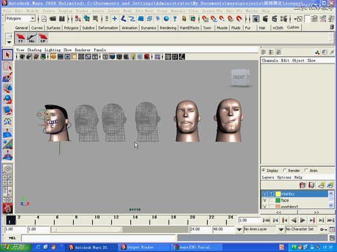337x252 pixels.
Task: Select the Display layer radio button
Action: pyautogui.click(x=263, y=170)
